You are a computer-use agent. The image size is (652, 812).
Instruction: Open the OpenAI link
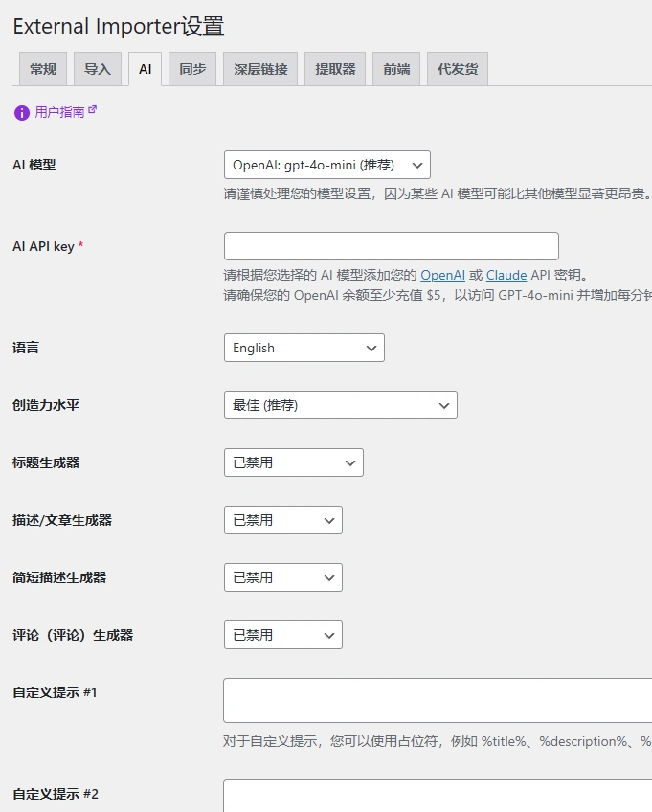tap(443, 274)
